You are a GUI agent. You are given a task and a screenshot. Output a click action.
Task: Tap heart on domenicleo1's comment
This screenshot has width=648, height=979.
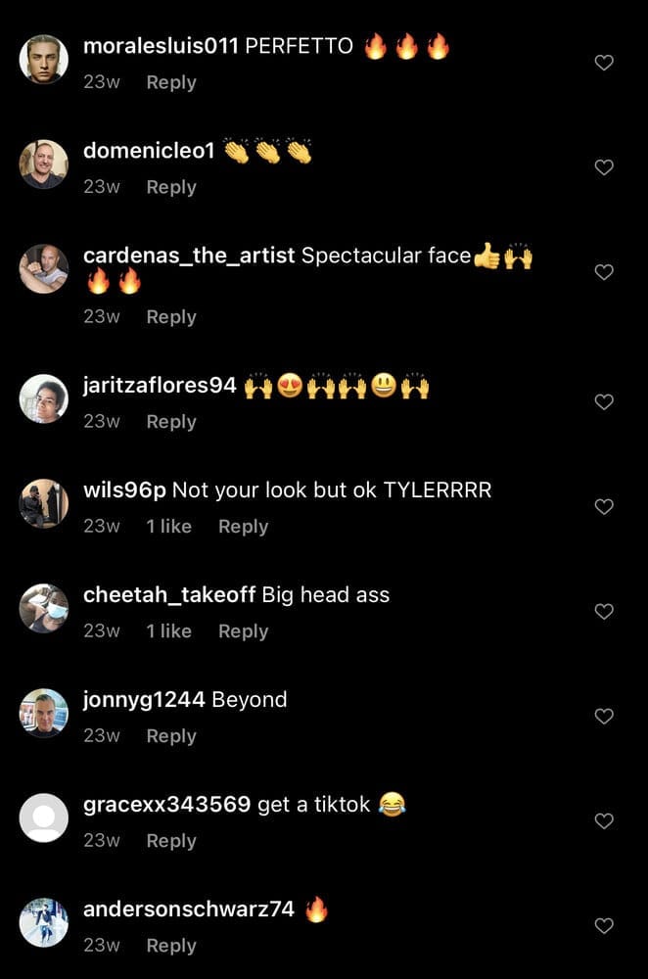pyautogui.click(x=604, y=167)
